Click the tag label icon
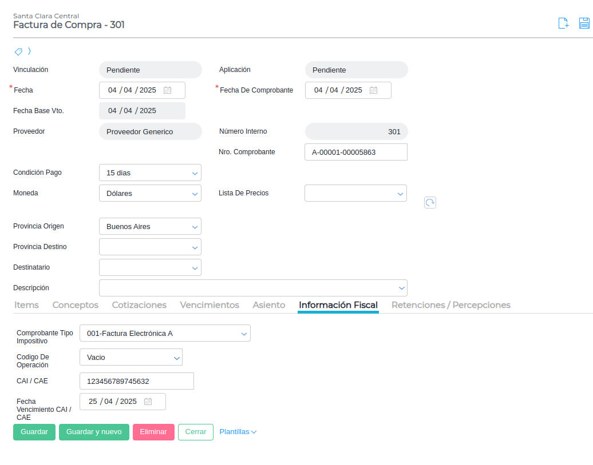Viewport: 593px width, 465px height. point(18,51)
